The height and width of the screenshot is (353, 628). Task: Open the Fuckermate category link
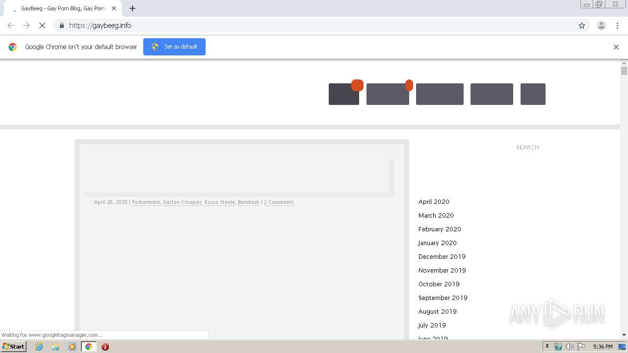146,202
